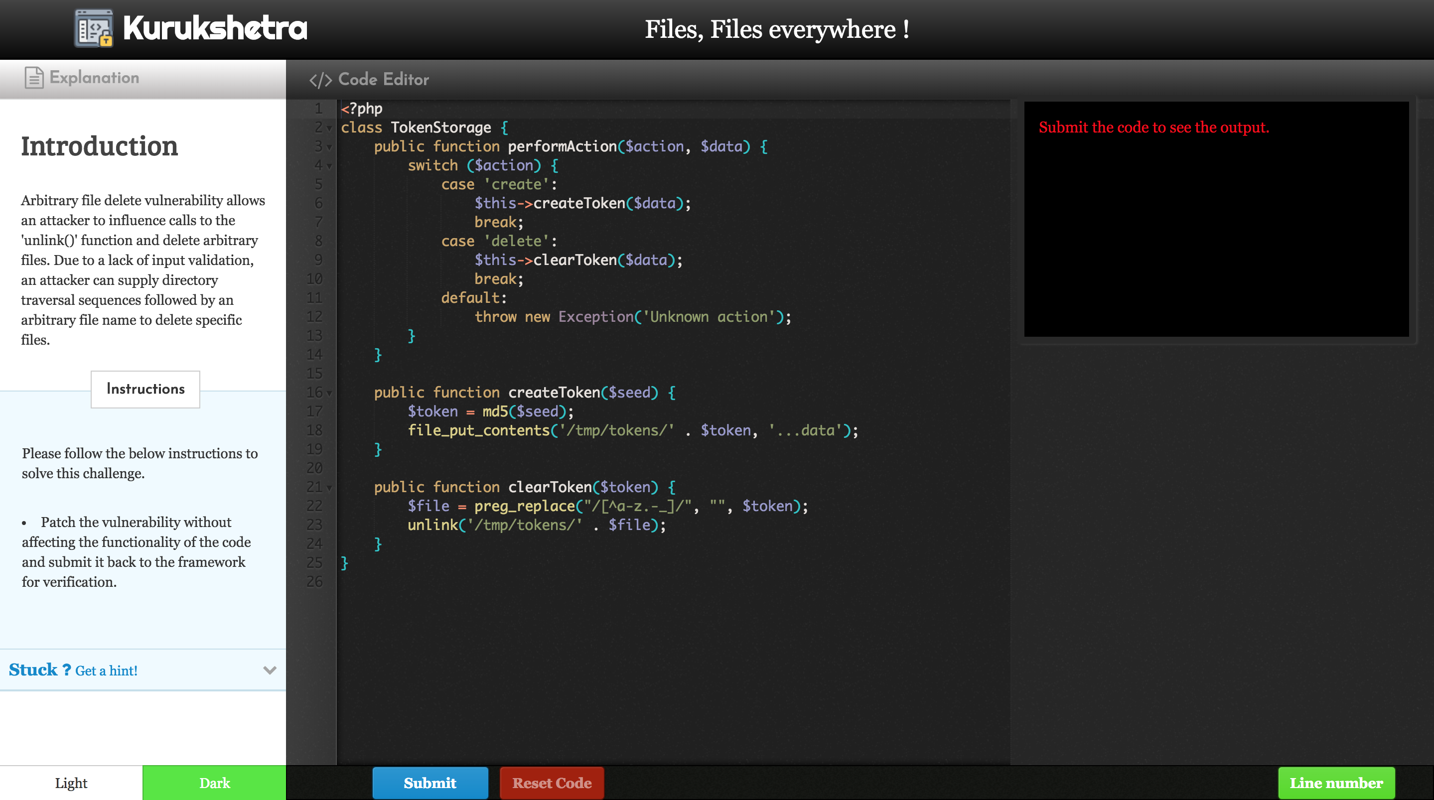This screenshot has width=1434, height=800.
Task: Click the Explanation document icon
Action: tap(33, 78)
